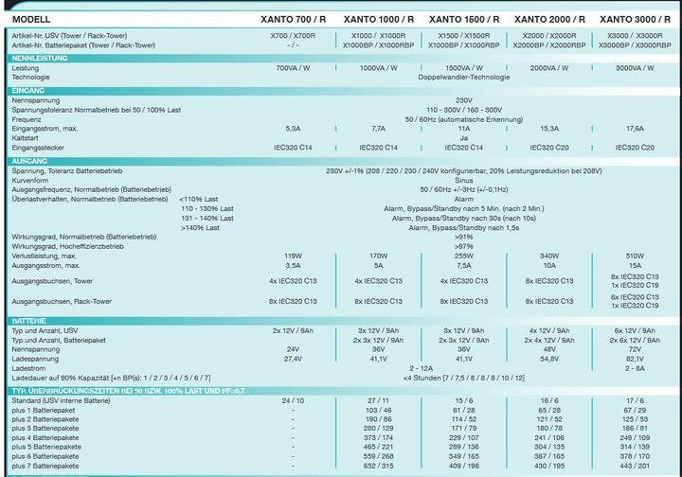
Task: Click the "plus 7 Batteriepakete" row label
Action: click(x=45, y=466)
